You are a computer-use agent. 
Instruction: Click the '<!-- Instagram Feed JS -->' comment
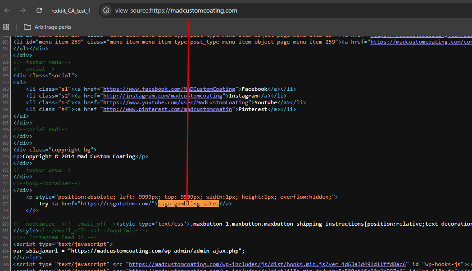[55, 237]
